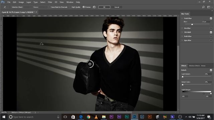
Task: Toggle the Preview checkbox
Action: coord(84,7)
